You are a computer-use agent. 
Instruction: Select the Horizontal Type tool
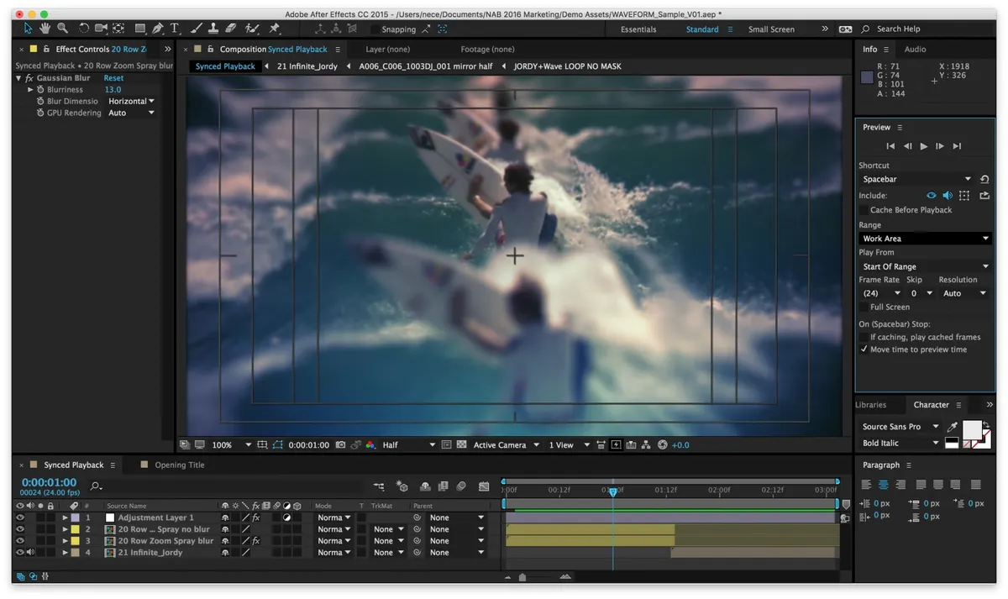[175, 29]
